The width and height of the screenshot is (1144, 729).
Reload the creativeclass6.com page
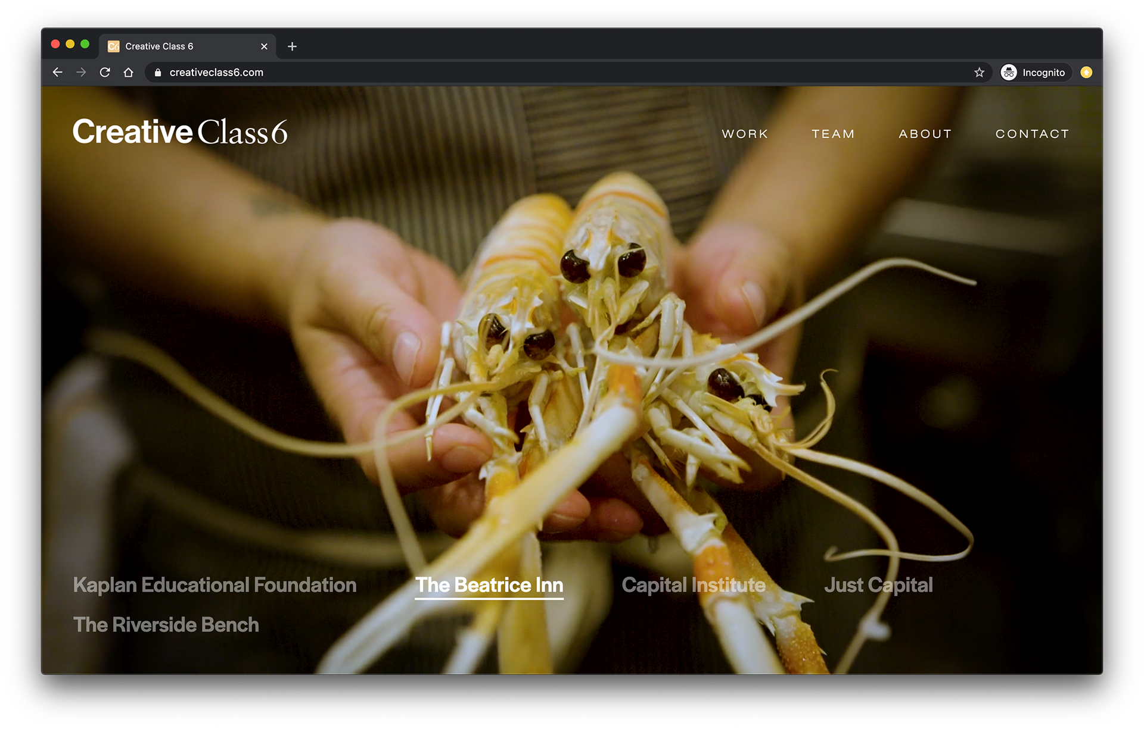105,72
